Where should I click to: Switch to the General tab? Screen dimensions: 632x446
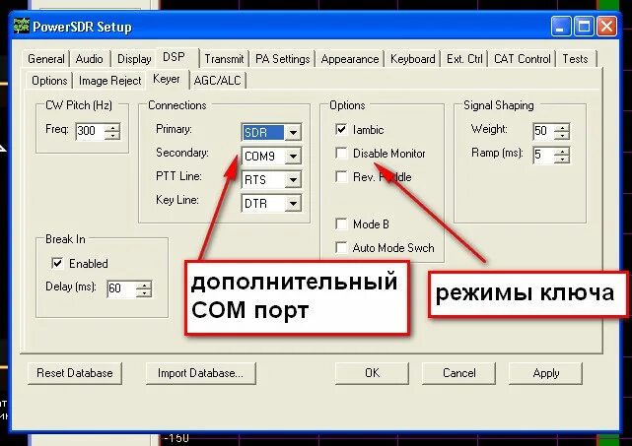click(x=46, y=59)
